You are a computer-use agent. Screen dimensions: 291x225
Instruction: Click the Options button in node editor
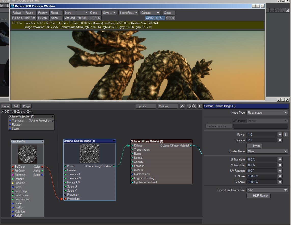(168, 106)
